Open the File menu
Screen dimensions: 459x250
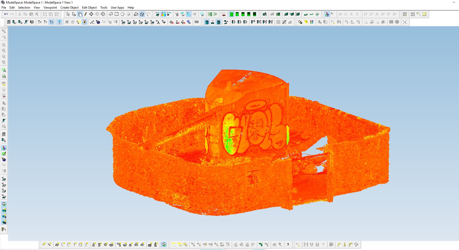[x=4, y=8]
